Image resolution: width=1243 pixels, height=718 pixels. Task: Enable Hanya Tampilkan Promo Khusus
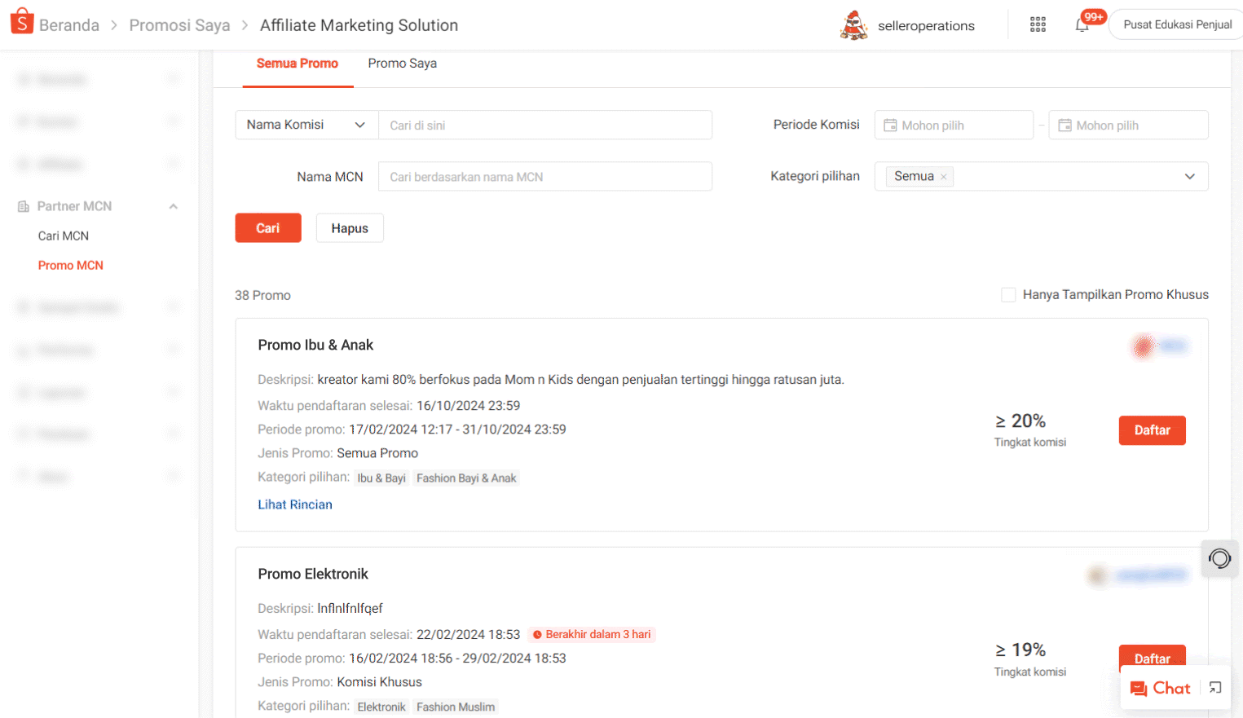click(1008, 294)
